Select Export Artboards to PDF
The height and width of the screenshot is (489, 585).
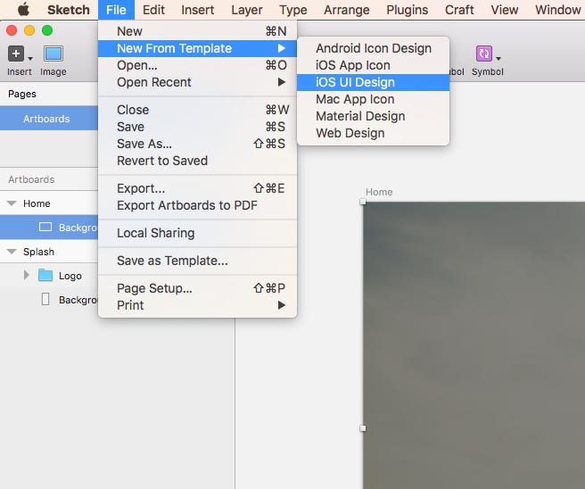[x=197, y=205]
